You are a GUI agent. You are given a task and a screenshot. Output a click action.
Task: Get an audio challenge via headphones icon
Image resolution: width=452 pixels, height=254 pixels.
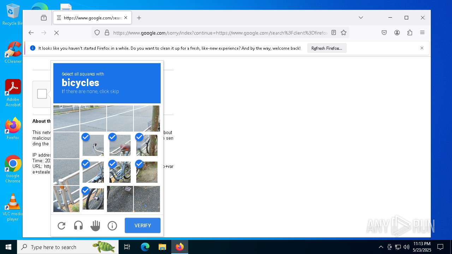pos(78,225)
